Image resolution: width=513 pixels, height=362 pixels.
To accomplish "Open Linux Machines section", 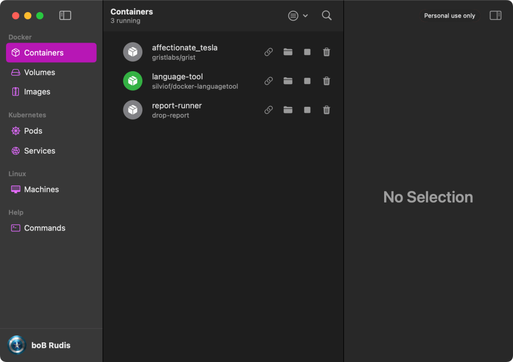I will click(41, 190).
